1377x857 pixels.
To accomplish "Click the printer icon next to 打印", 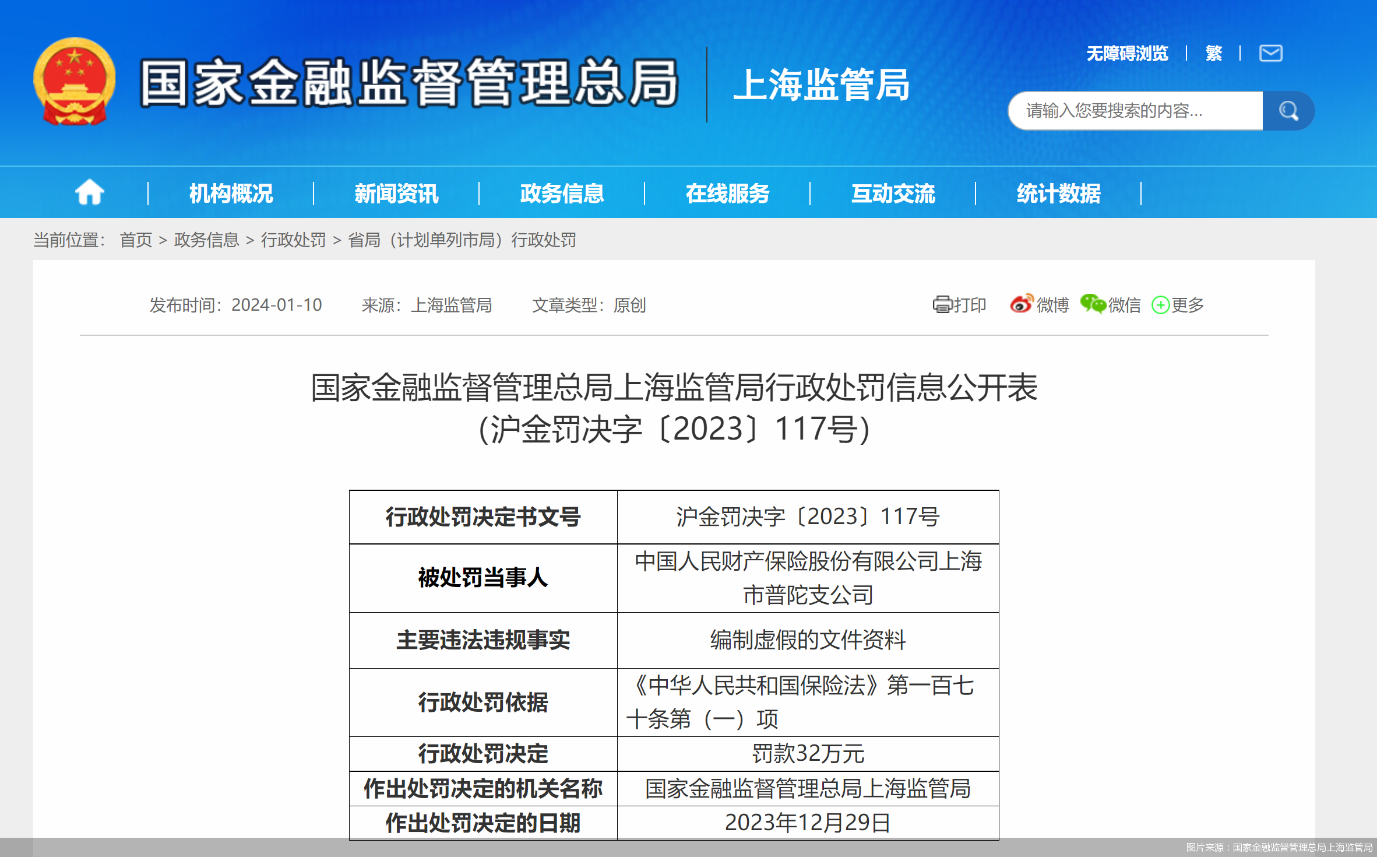I will [x=942, y=304].
